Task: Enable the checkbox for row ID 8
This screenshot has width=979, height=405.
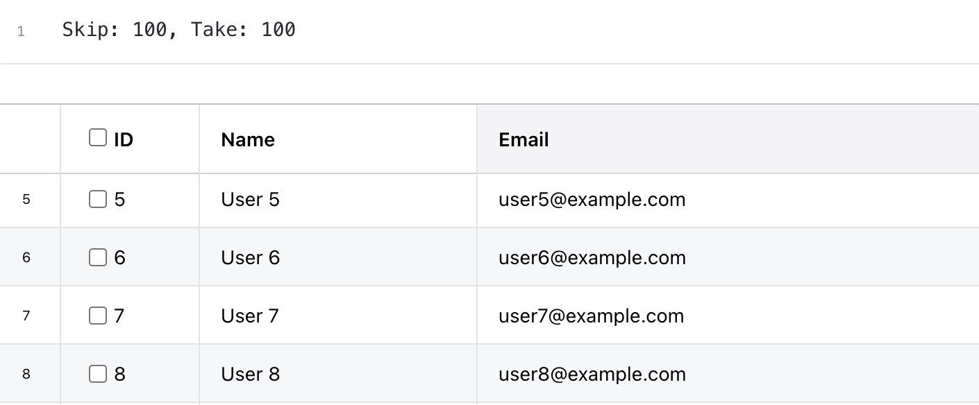Action: (98, 374)
